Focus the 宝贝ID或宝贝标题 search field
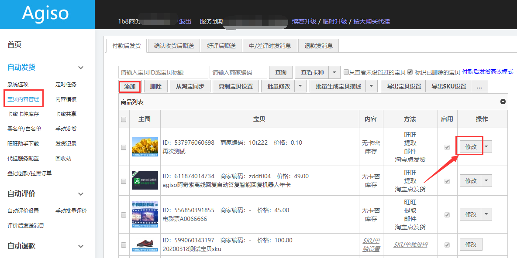 [x=163, y=72]
